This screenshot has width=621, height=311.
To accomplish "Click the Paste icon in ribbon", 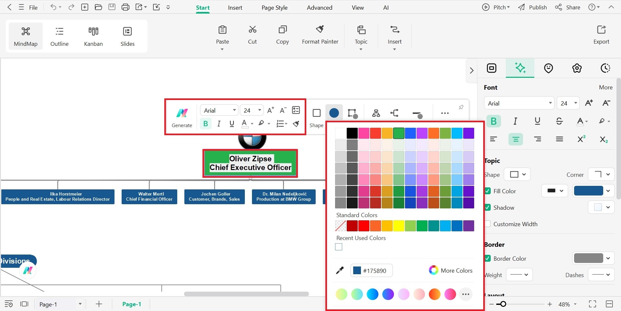I will pos(223,30).
